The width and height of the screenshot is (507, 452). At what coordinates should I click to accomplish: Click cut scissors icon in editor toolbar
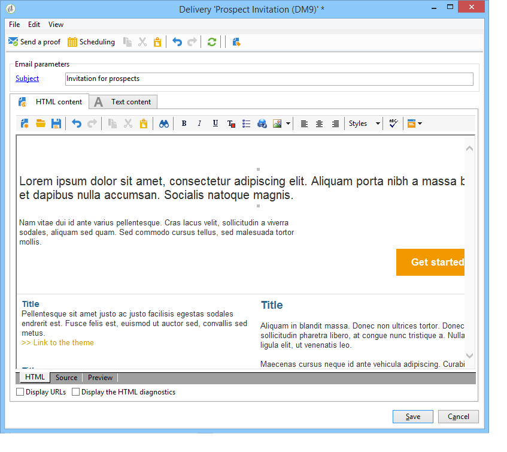point(128,123)
